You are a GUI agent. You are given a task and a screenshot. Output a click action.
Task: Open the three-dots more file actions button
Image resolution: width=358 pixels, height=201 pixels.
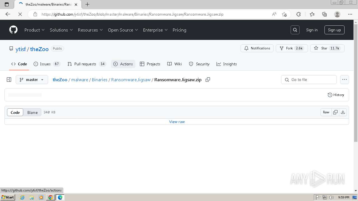[x=345, y=80]
